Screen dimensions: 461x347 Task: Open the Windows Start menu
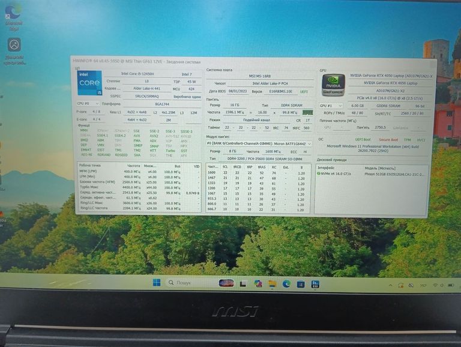157,283
